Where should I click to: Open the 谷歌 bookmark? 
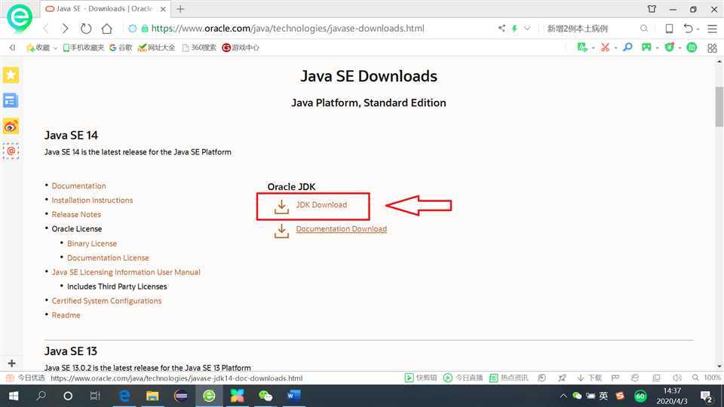(x=121, y=47)
